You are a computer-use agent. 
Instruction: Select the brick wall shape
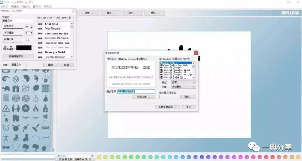(46, 88)
